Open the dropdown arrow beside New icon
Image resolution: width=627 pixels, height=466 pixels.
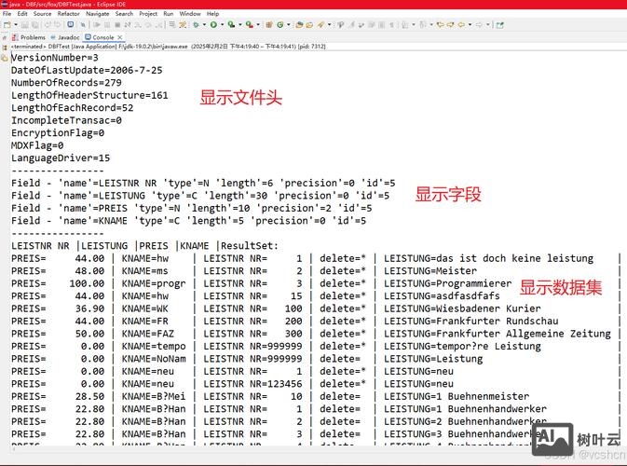tap(16, 25)
